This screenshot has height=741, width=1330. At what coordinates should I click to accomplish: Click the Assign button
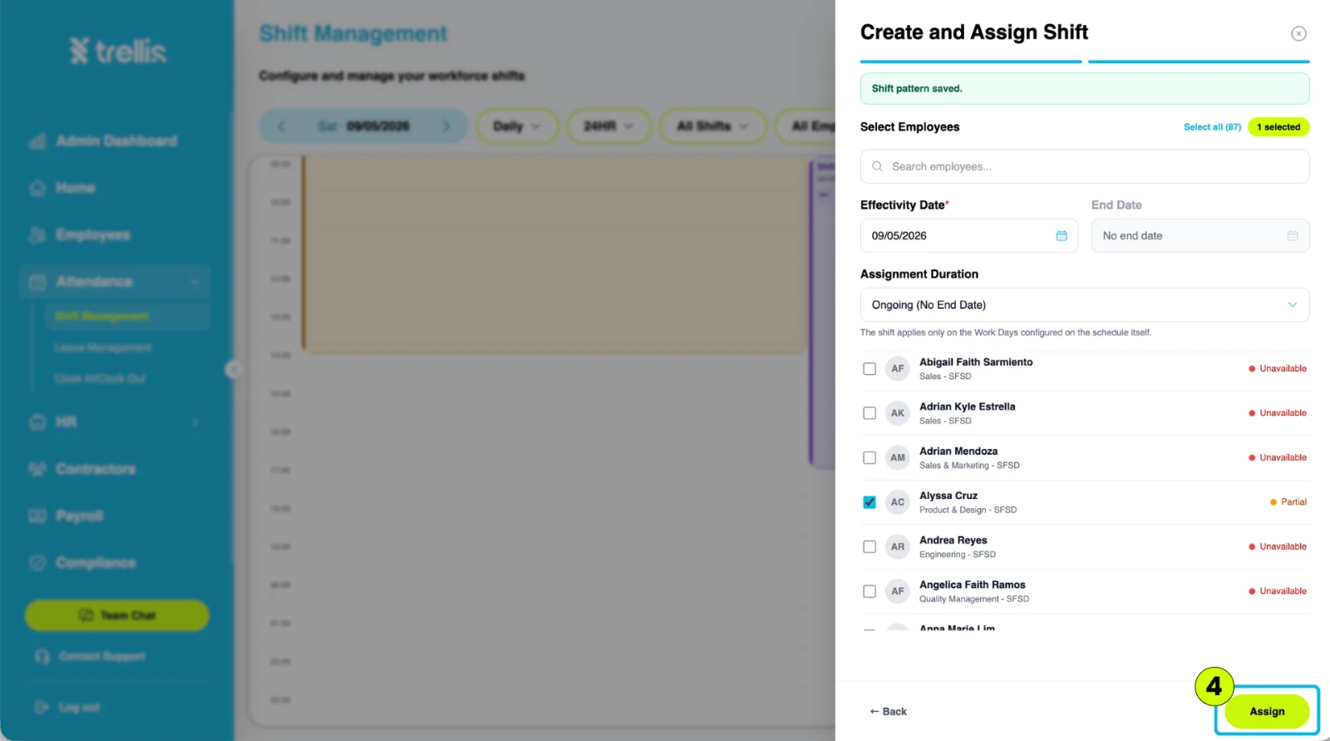point(1267,712)
